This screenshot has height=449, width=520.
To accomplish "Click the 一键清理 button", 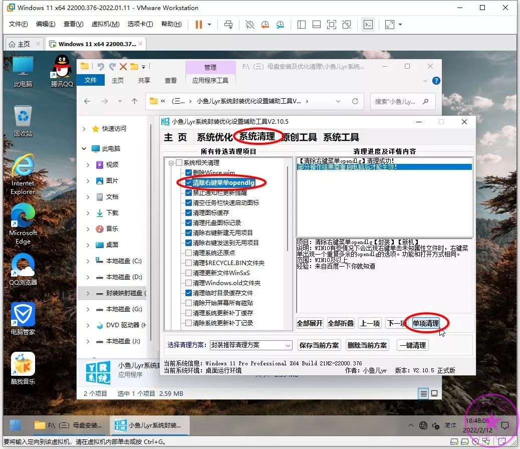I will [412, 345].
